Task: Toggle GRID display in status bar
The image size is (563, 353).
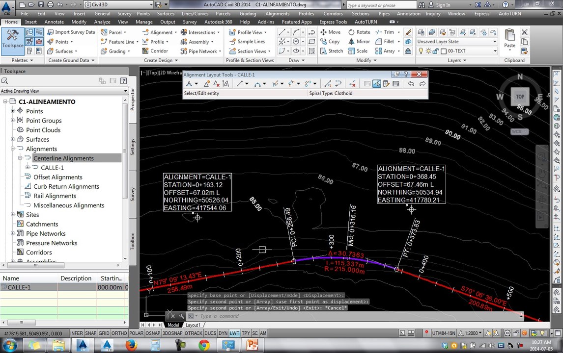Action: [x=104, y=333]
